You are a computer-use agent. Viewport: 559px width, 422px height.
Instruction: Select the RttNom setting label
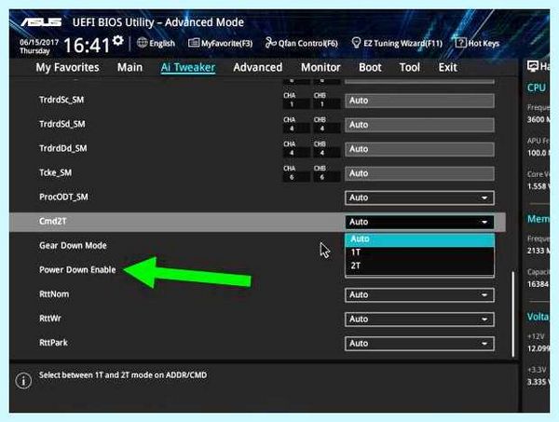pyautogui.click(x=54, y=294)
